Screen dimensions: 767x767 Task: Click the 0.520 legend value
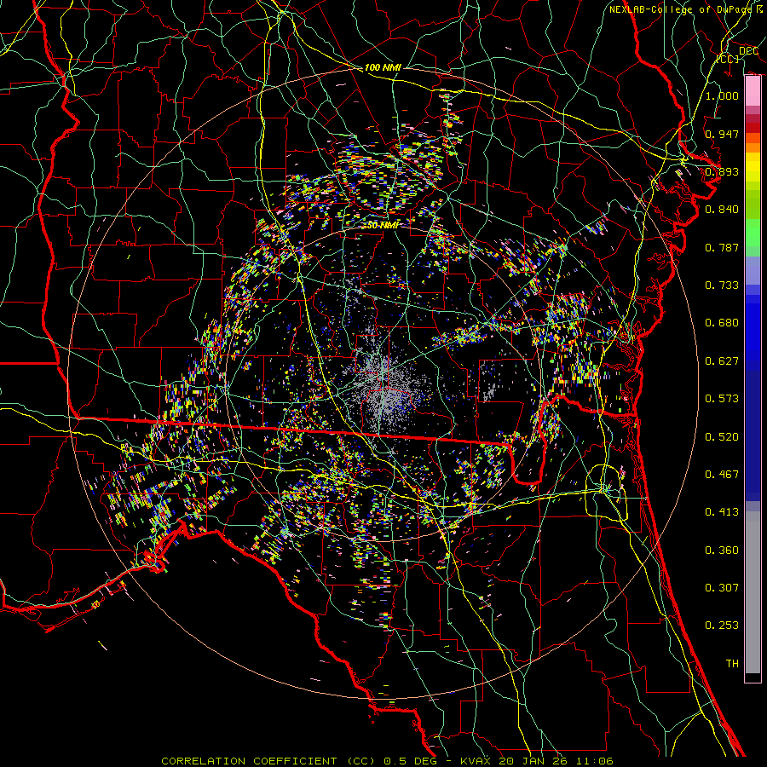(x=722, y=436)
